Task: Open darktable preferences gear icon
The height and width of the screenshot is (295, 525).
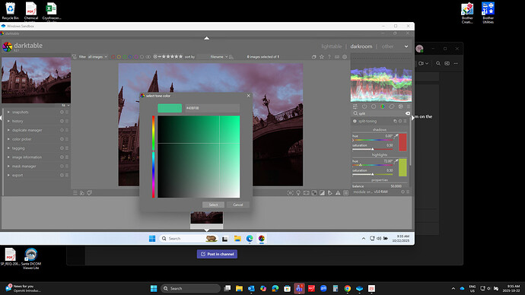Action: pyautogui.click(x=345, y=57)
